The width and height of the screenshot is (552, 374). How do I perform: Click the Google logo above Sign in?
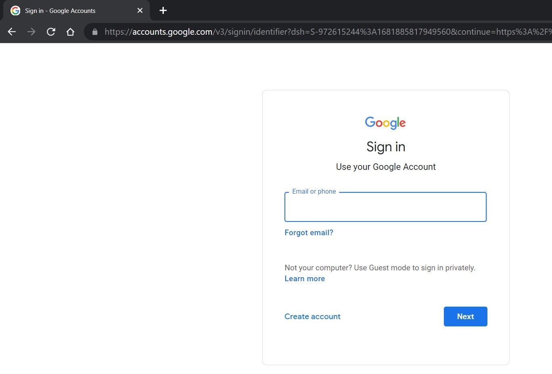pos(385,123)
